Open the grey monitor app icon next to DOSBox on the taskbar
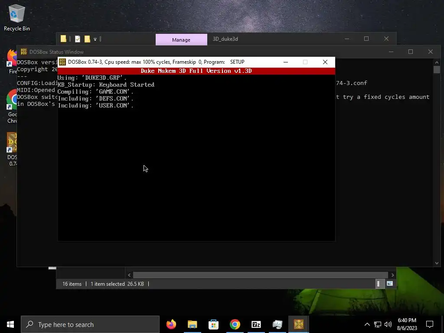Image resolution: width=444 pixels, height=333 pixels. pos(277,324)
